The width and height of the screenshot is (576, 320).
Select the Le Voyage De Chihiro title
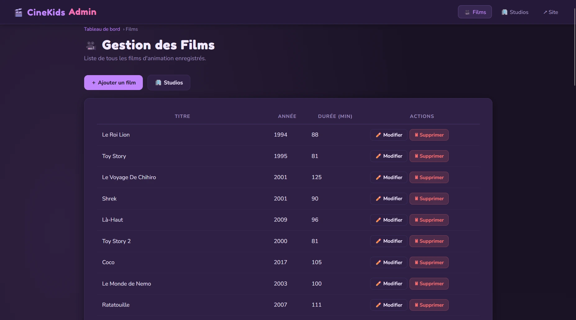click(129, 177)
